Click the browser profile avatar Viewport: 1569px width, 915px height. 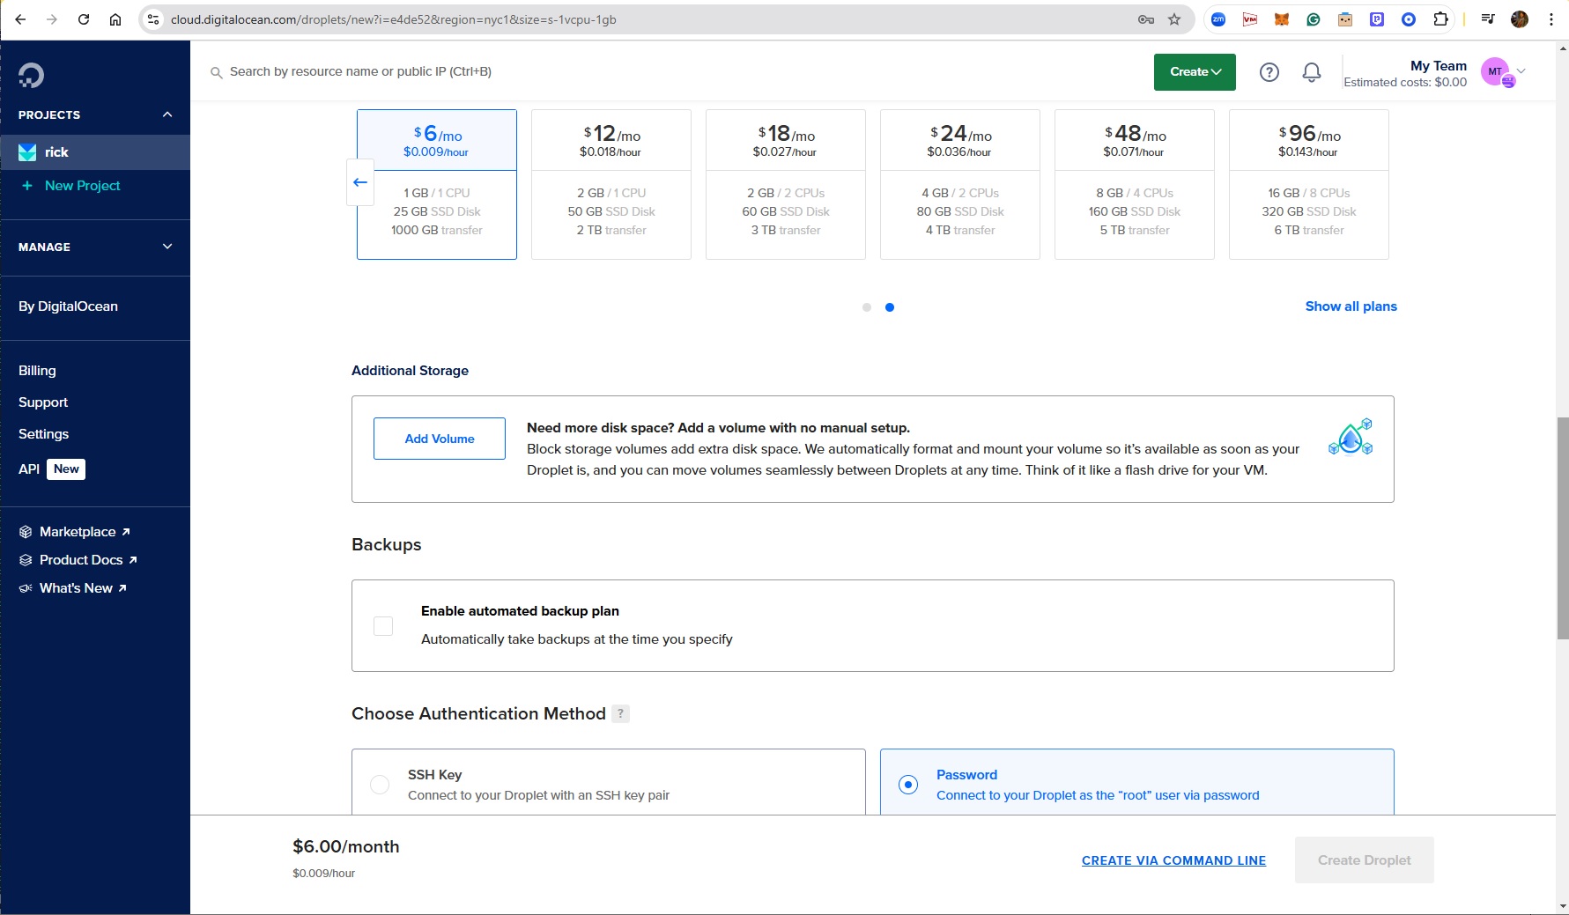pos(1520,19)
